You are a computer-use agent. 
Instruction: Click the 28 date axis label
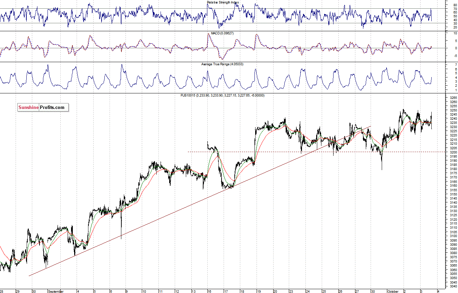point(2,291)
